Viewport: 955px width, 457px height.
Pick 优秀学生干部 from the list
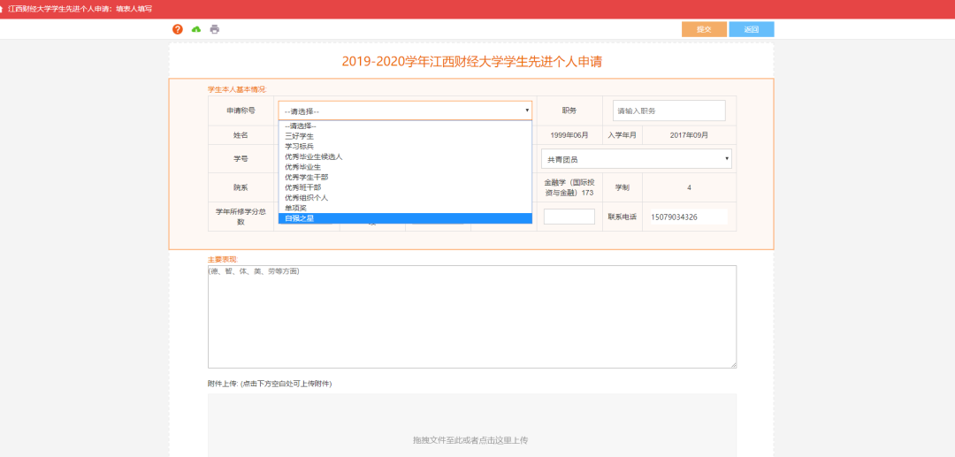[405, 177]
